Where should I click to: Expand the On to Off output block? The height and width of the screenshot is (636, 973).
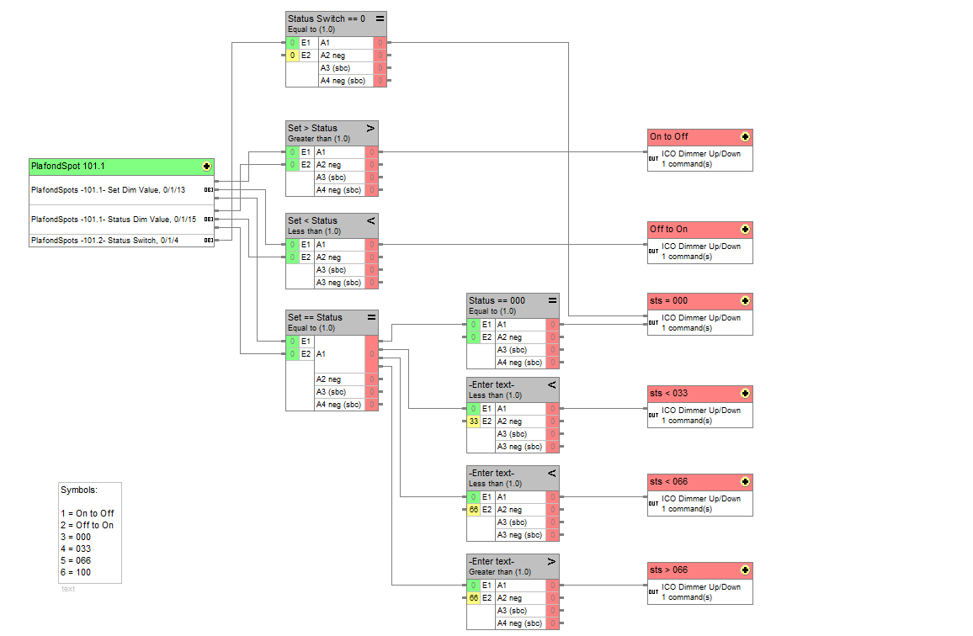tap(745, 137)
